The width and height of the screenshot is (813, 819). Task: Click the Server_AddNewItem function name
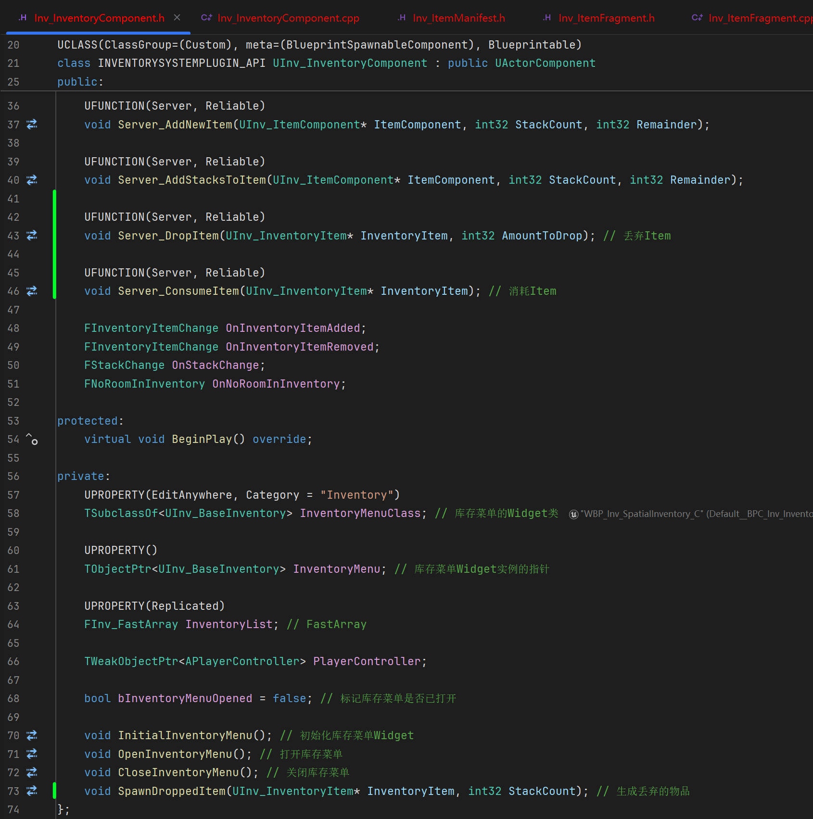[x=175, y=125]
